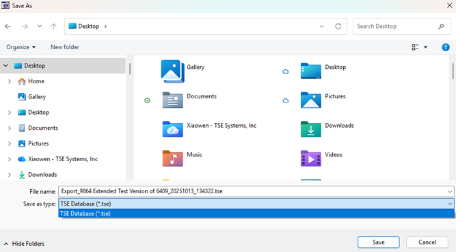Open the recent locations chevron

(x=40, y=27)
